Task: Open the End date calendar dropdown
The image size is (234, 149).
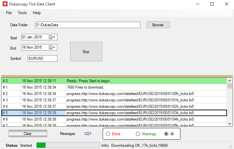Action: click(x=52, y=47)
